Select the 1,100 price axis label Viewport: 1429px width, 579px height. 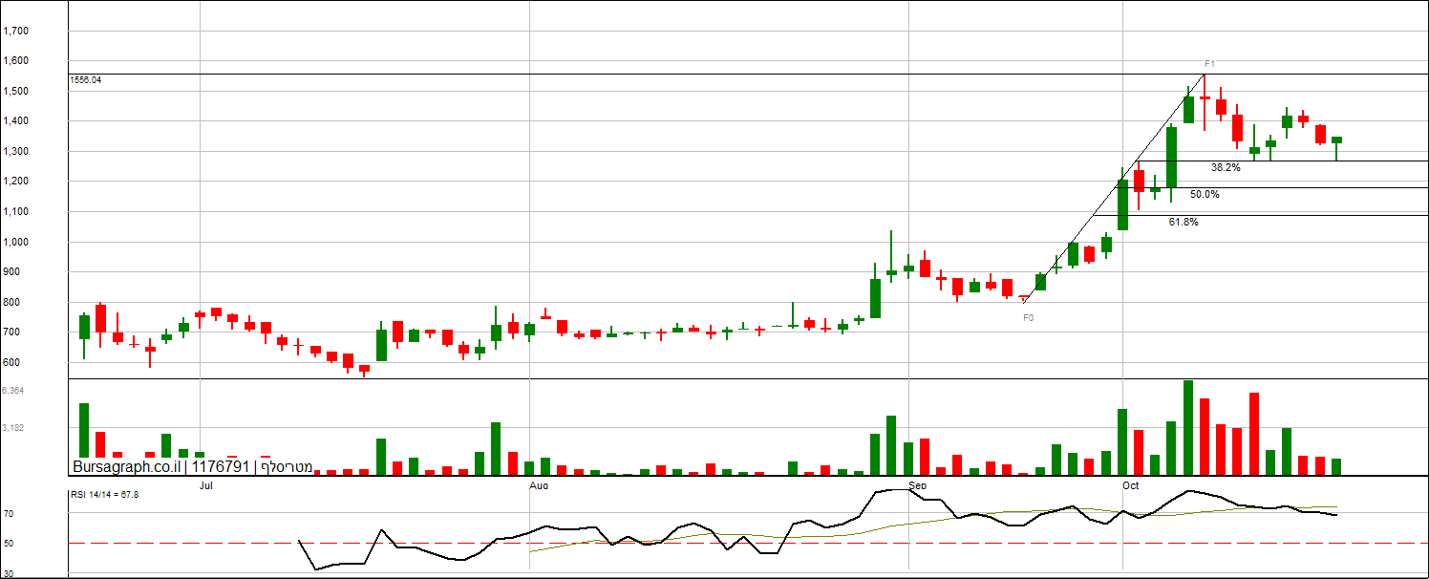click(16, 211)
